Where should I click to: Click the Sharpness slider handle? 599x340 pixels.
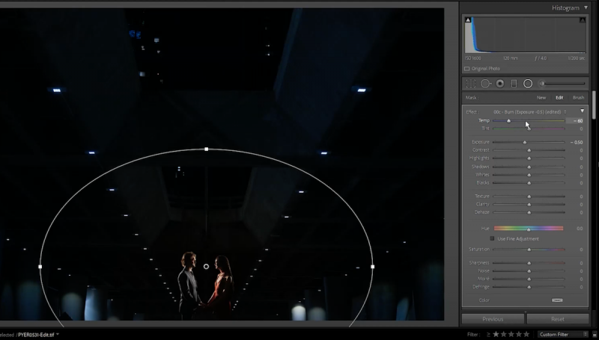529,263
